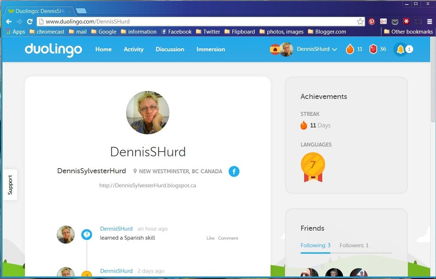The width and height of the screenshot is (436, 279).
Task: Click the Chromecast cast extension icon
Action: click(418, 22)
